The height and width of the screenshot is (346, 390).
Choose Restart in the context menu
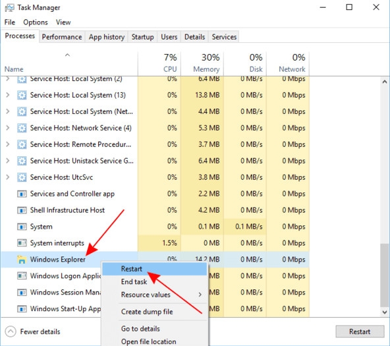point(154,269)
